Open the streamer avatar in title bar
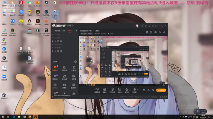The width and height of the screenshot is (213, 119). pyautogui.click(x=137, y=26)
